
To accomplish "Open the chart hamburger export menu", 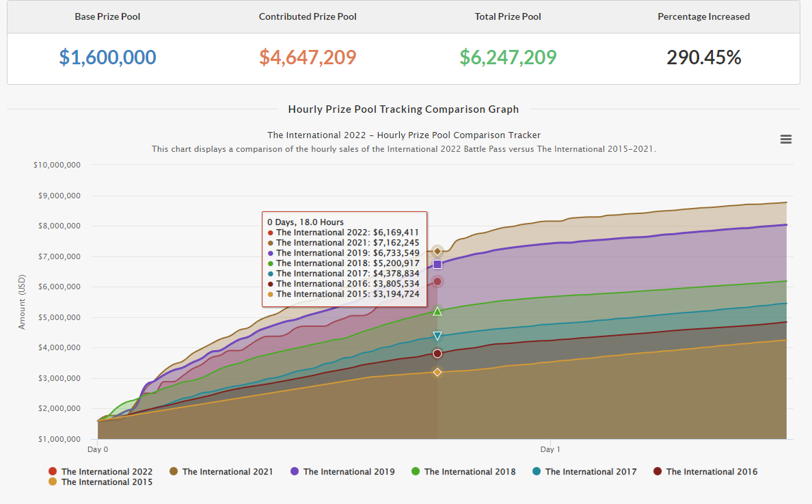I will [x=785, y=140].
